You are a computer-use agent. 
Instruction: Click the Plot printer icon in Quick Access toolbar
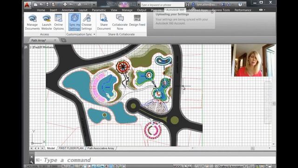[65, 4]
